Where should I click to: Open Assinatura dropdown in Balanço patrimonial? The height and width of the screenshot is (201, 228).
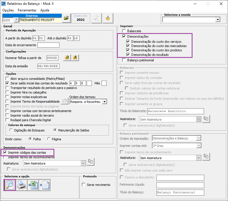(199, 158)
